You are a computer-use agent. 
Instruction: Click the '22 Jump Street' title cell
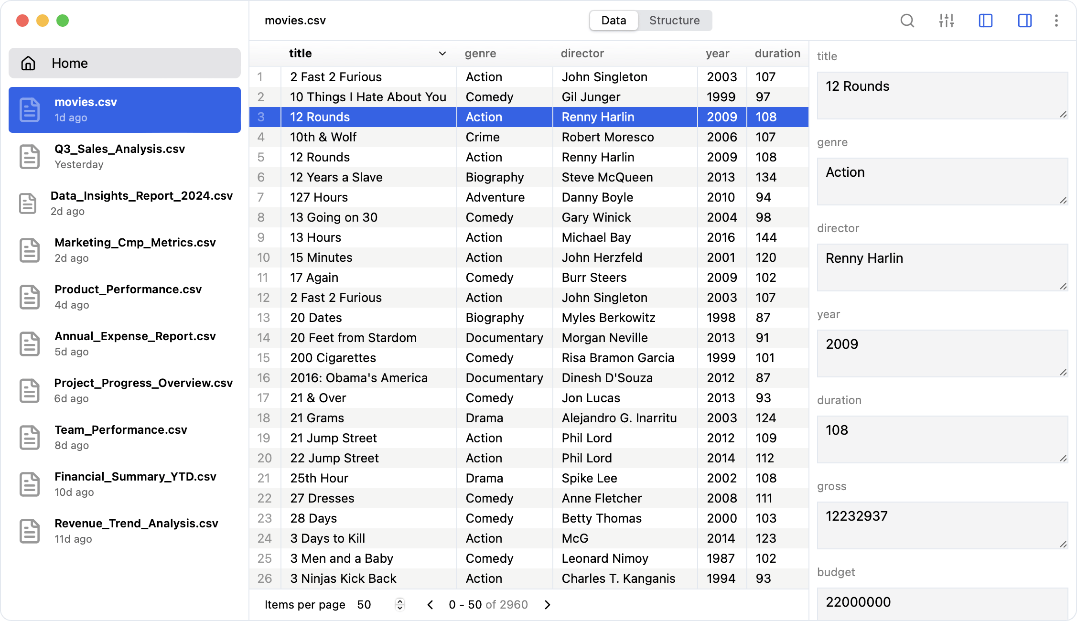pyautogui.click(x=368, y=458)
